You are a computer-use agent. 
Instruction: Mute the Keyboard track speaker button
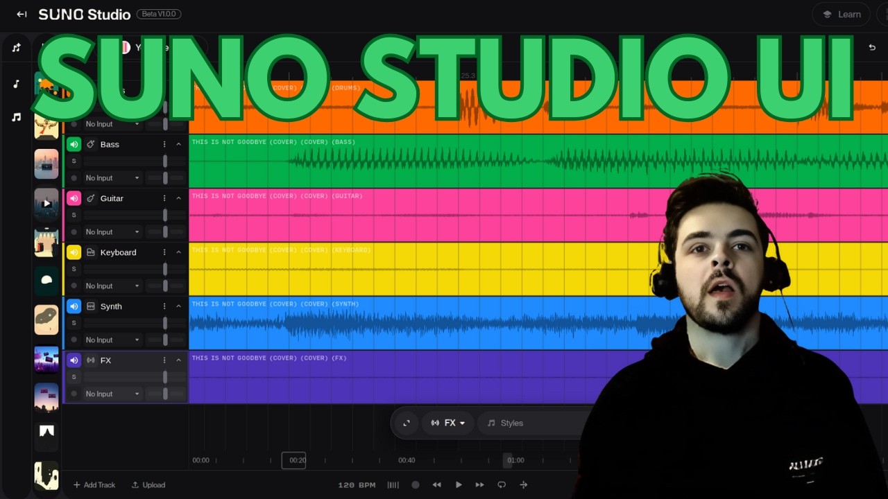74,252
